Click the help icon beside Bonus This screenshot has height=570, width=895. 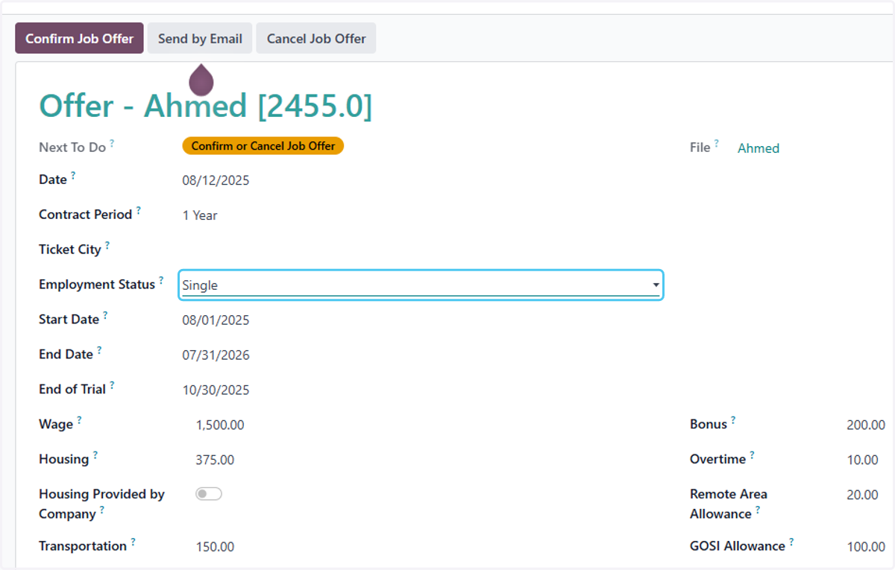point(733,420)
